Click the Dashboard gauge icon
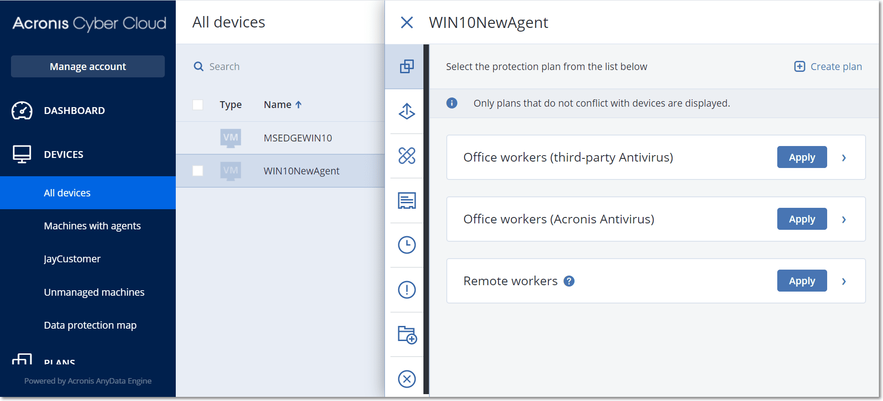883x401 pixels. [22, 110]
